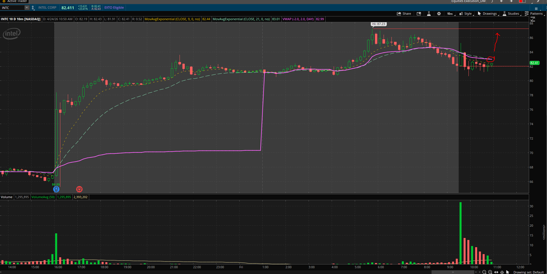Click the 'Hi: 87.23' price bubble

pyautogui.click(x=378, y=24)
